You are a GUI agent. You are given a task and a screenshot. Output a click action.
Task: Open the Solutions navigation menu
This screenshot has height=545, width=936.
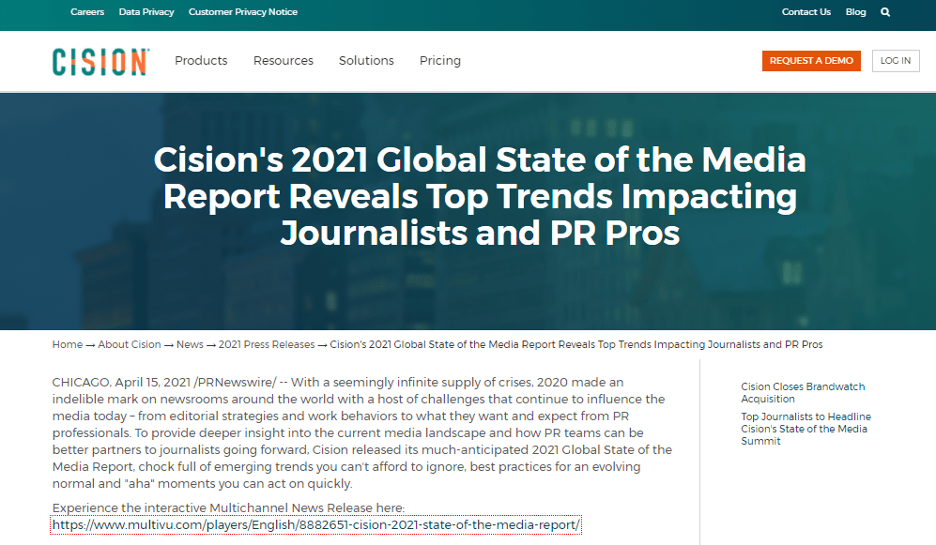[x=366, y=61]
